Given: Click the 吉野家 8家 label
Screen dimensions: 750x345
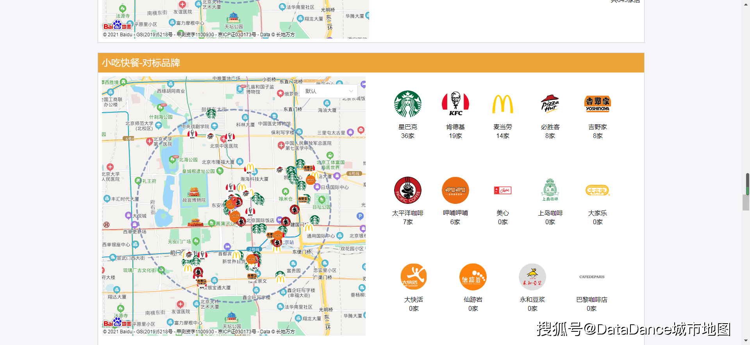Looking at the screenshot, I should coord(598,131).
